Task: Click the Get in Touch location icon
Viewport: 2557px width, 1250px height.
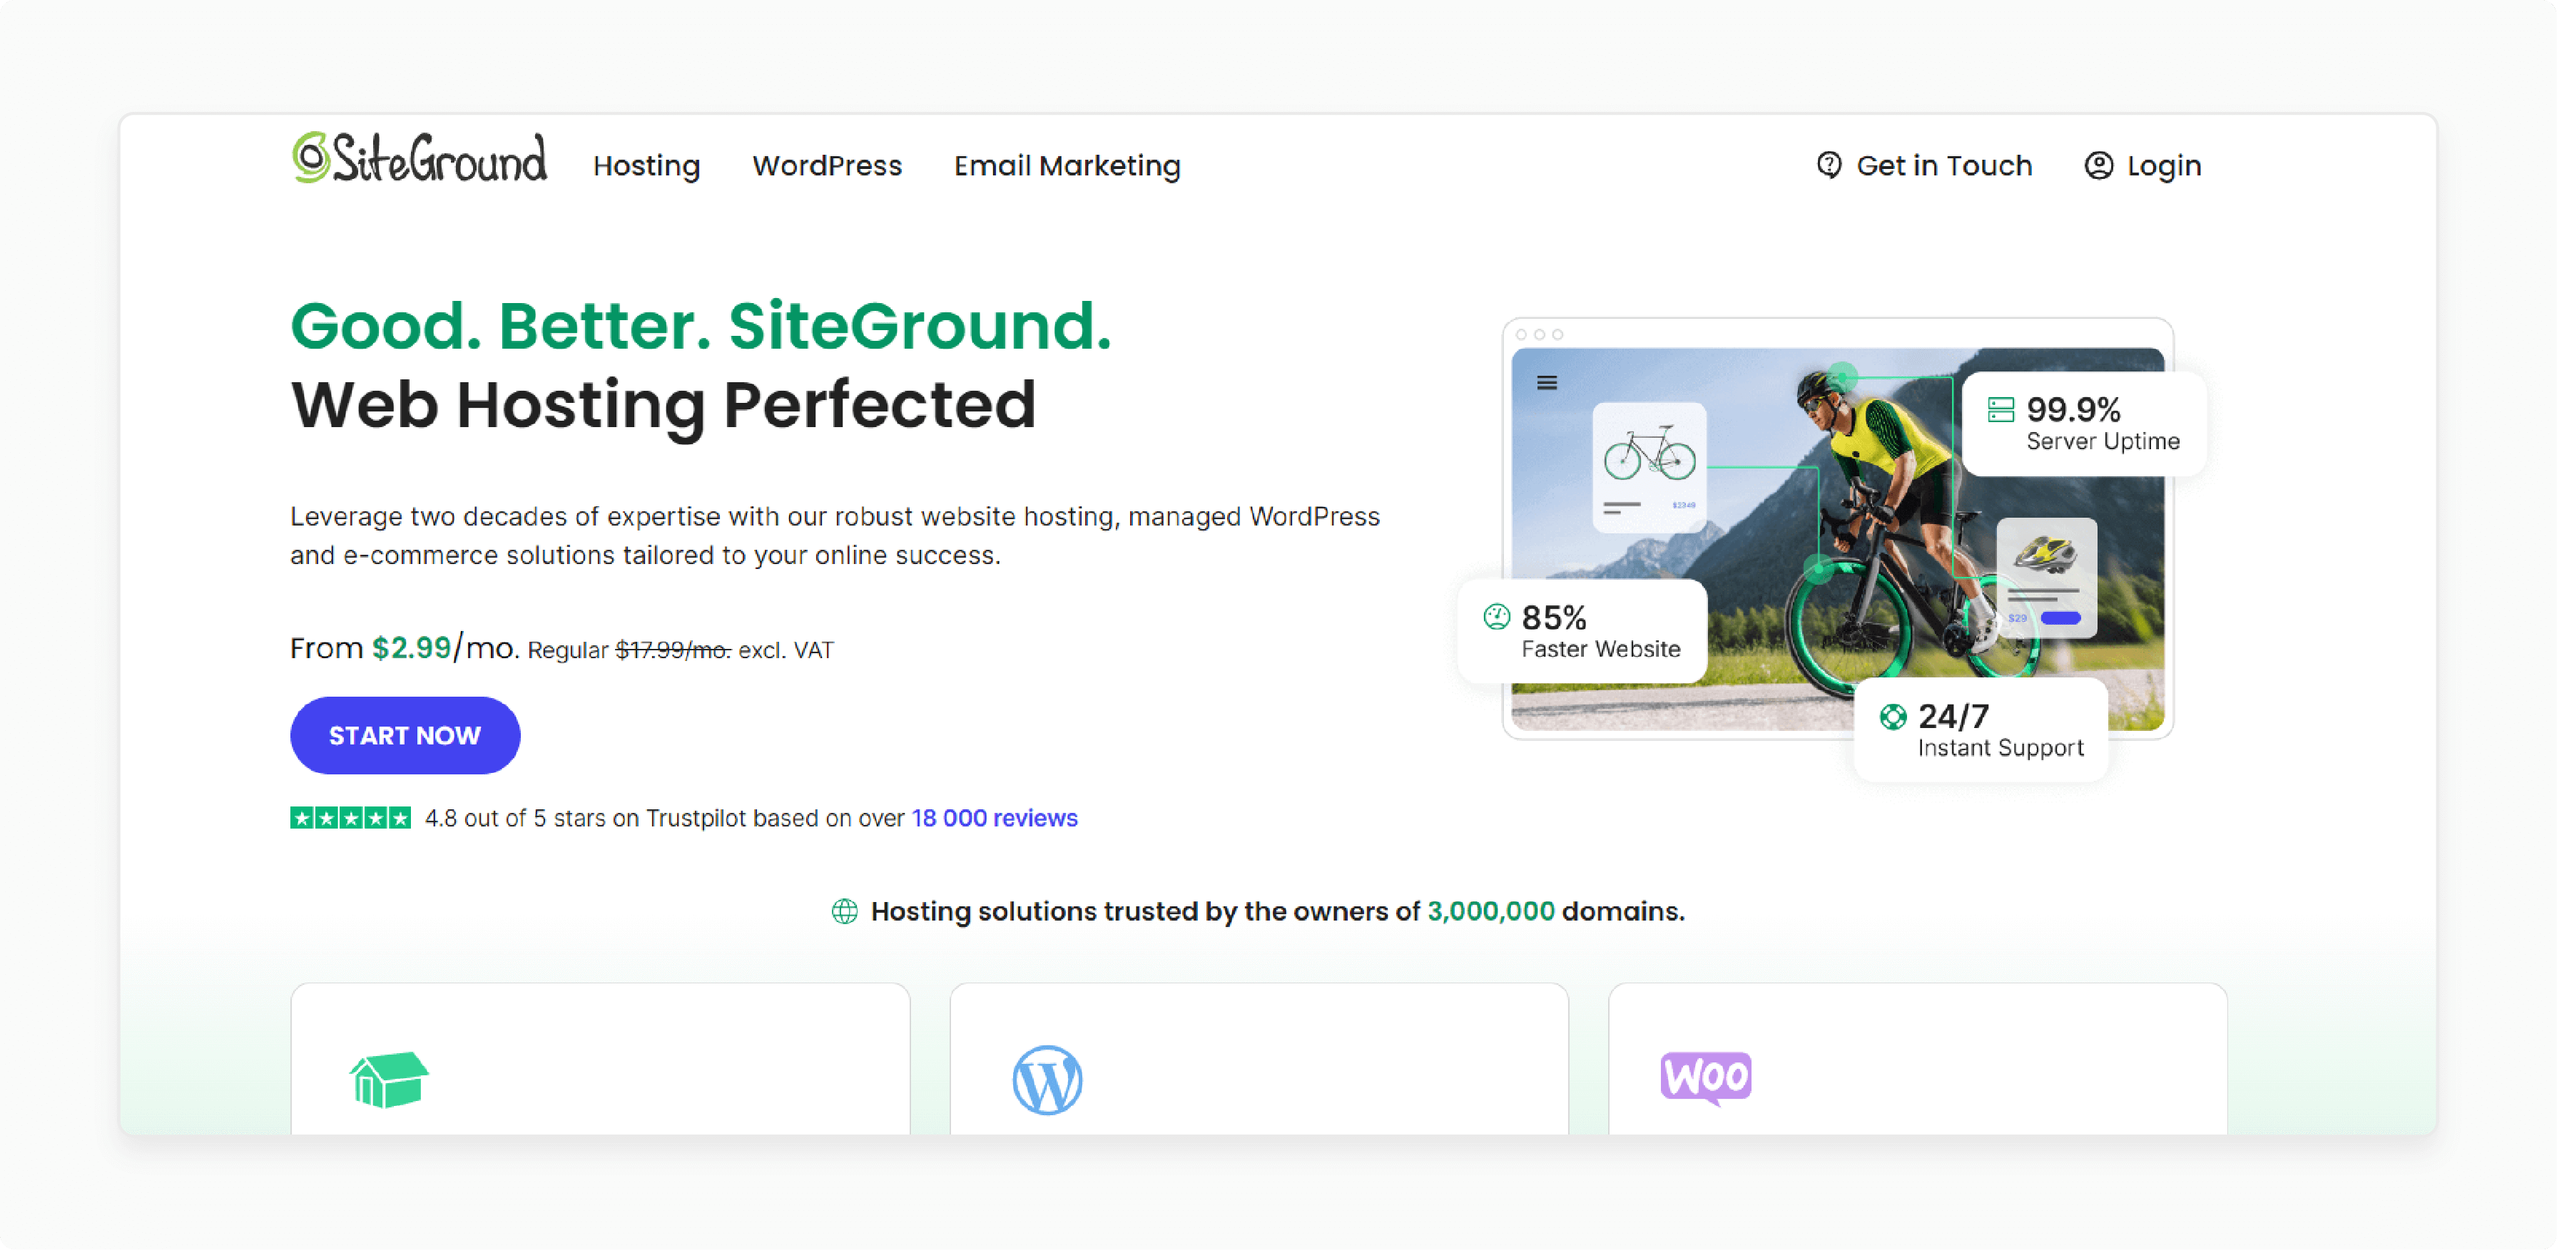Action: (x=1830, y=163)
